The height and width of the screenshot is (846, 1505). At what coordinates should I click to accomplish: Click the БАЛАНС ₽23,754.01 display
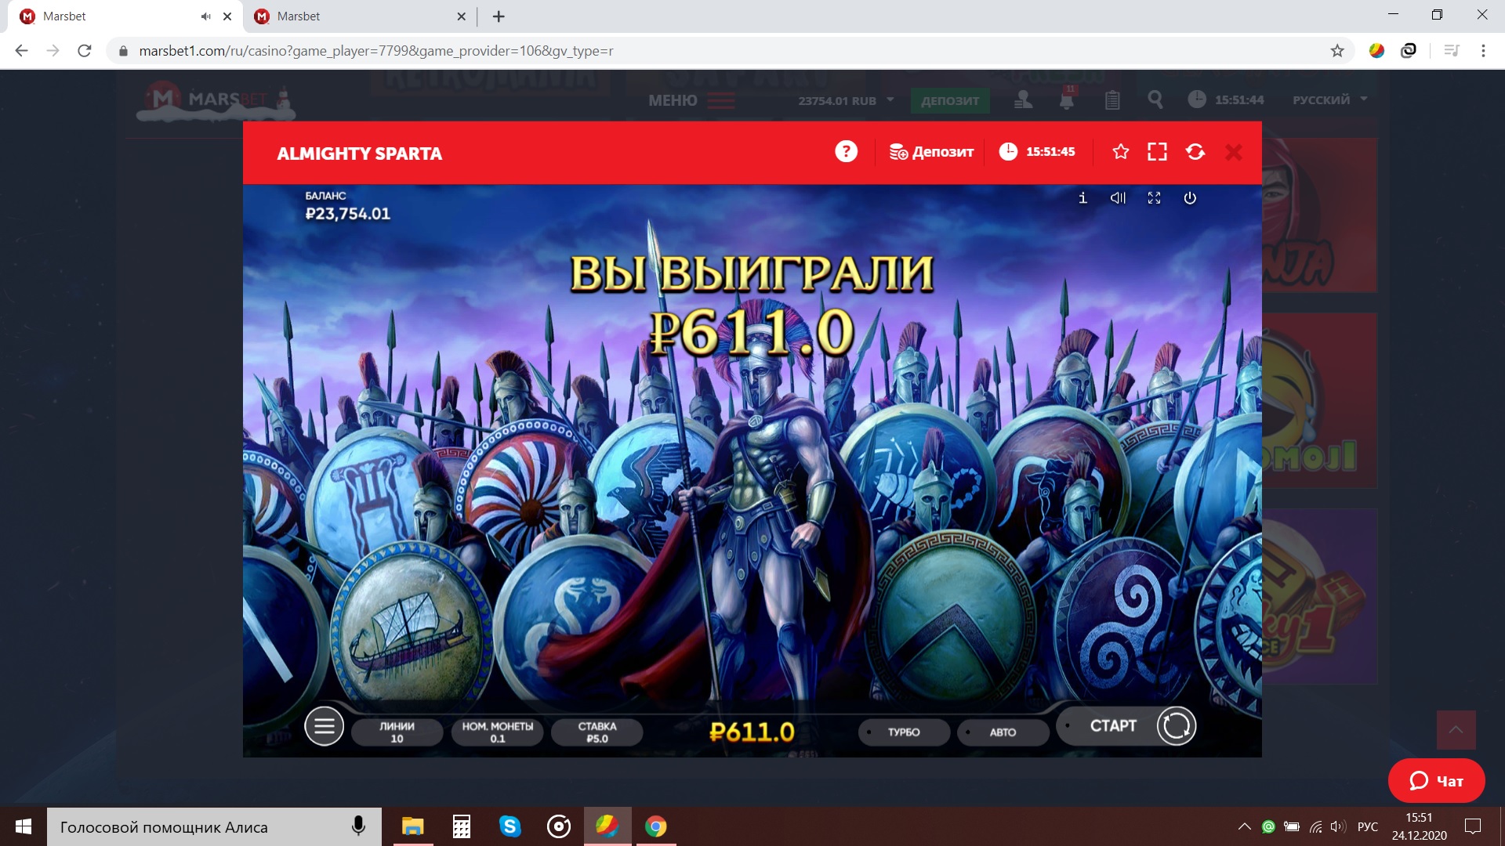pos(347,207)
